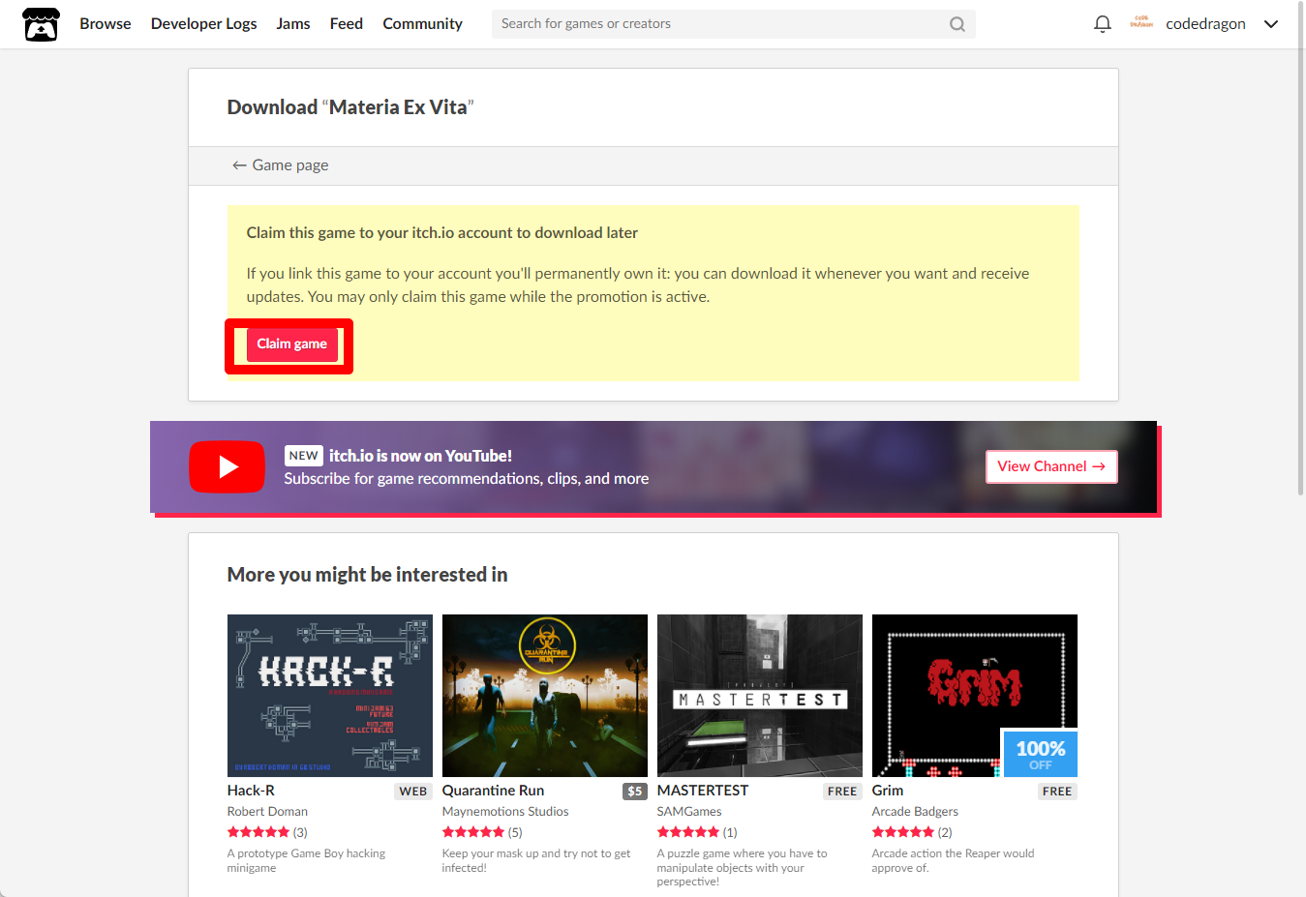Image resolution: width=1306 pixels, height=897 pixels.
Task: Open the Grim title link
Action: click(x=888, y=791)
